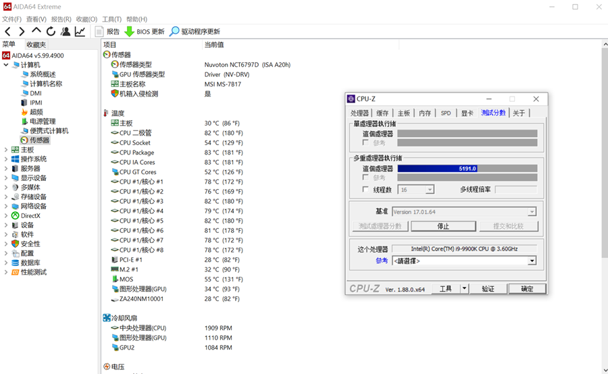Open the 报告 report toolbar button
The height and width of the screenshot is (374, 608).
tap(108, 32)
